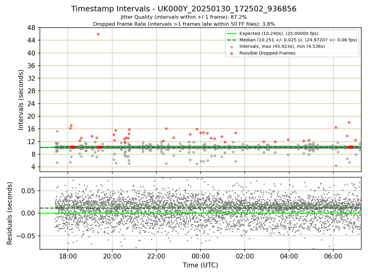Click the solid green line sample in the legend
This screenshot has width=368, height=276.
pos(232,33)
